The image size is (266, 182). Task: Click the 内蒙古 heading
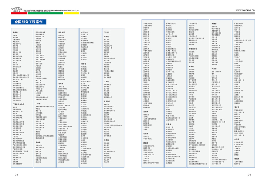tap(146, 112)
